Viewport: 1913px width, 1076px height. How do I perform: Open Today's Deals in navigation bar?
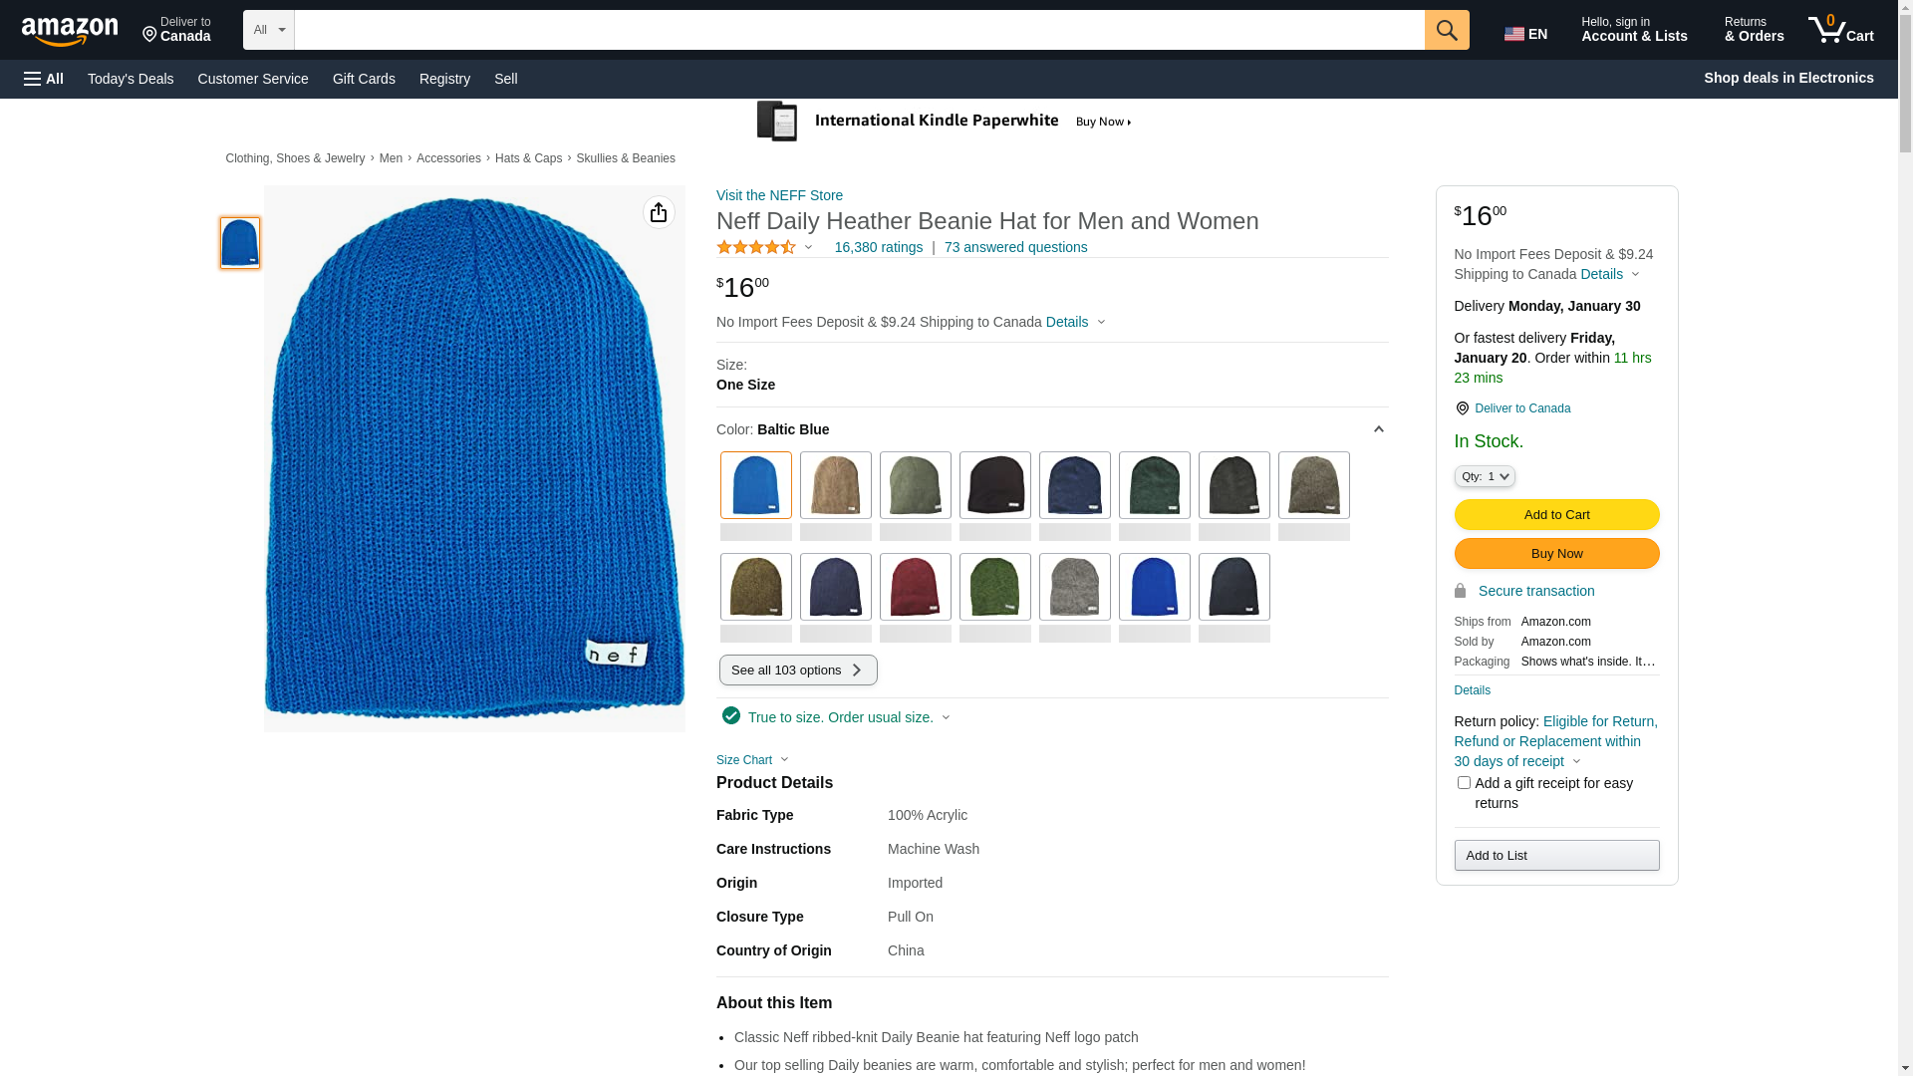tap(130, 79)
